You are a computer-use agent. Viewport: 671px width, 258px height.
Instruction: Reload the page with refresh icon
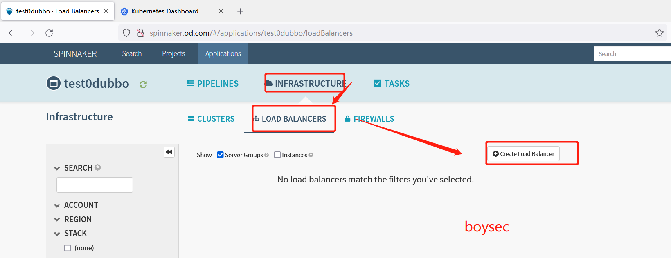[x=49, y=33]
